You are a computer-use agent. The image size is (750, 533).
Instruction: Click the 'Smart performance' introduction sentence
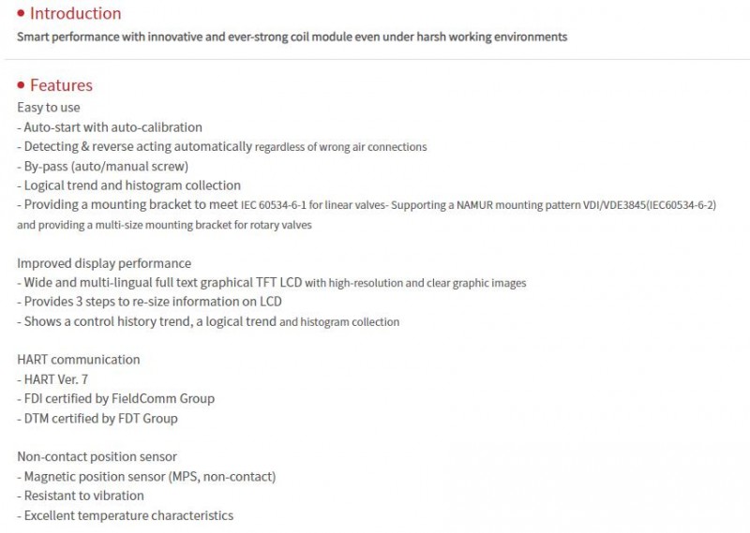292,37
